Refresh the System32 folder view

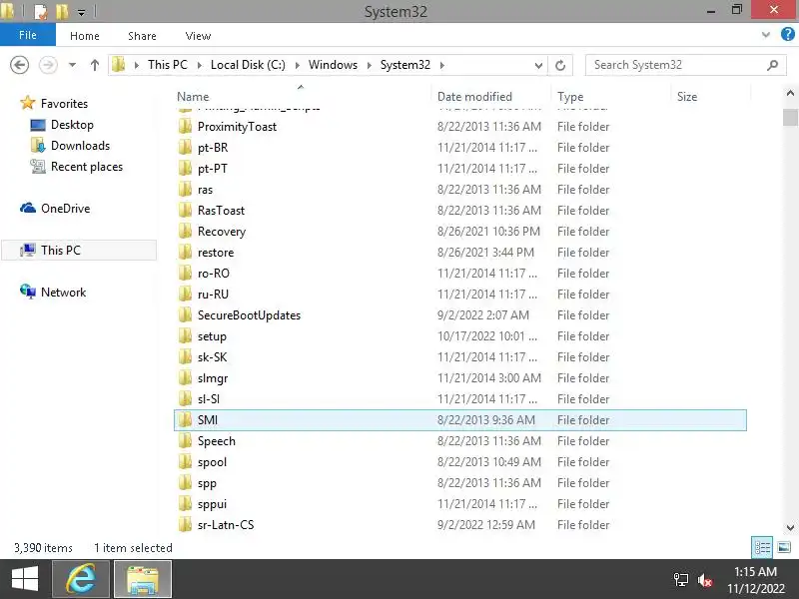tap(560, 65)
